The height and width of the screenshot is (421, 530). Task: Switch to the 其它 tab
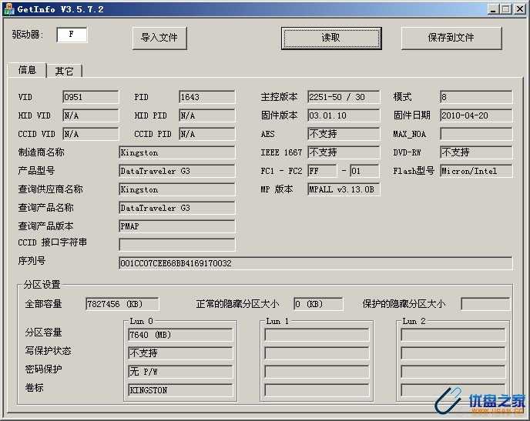point(64,72)
